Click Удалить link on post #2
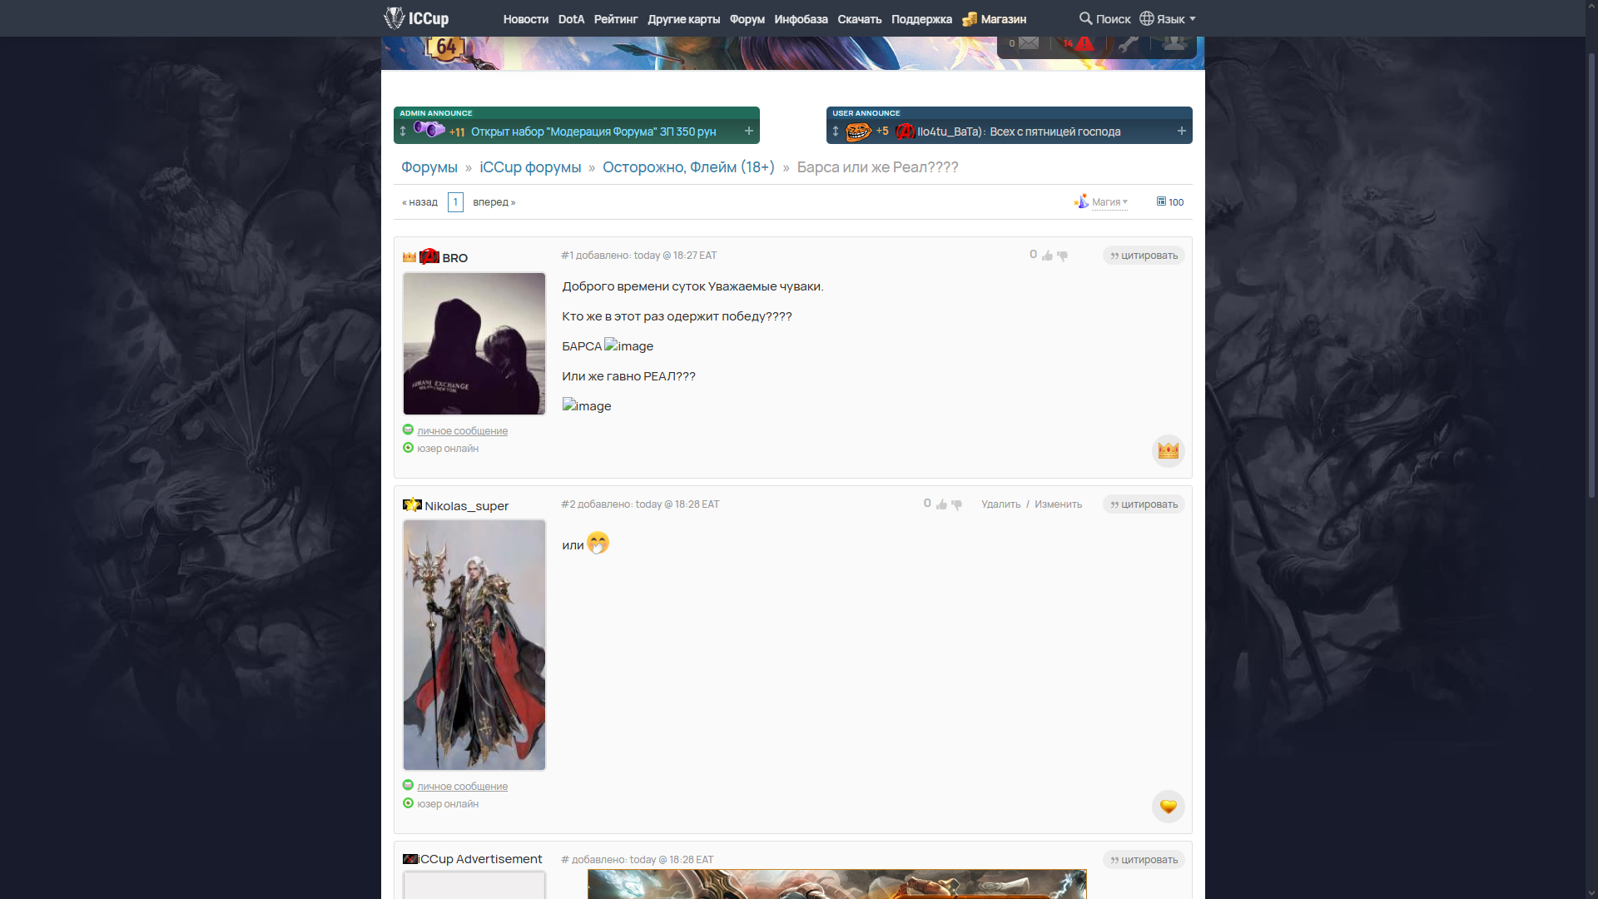The height and width of the screenshot is (899, 1598). [x=1000, y=504]
